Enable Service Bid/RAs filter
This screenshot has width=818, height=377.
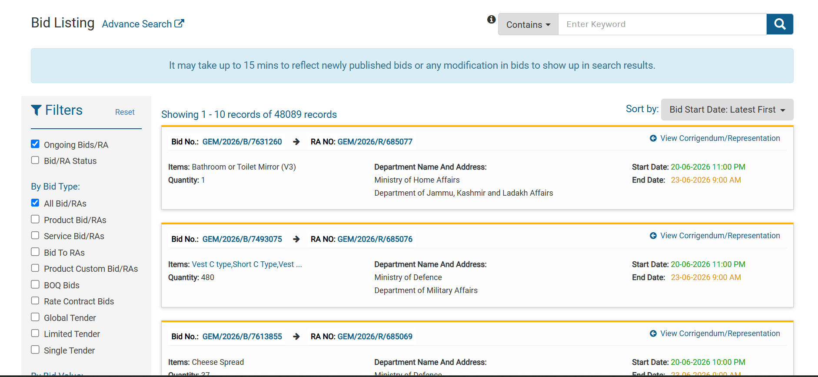[x=35, y=235]
